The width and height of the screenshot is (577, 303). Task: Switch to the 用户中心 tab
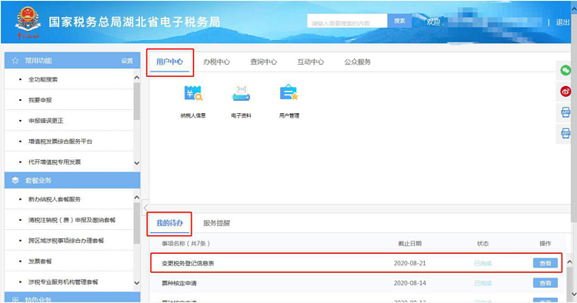pyautogui.click(x=170, y=62)
